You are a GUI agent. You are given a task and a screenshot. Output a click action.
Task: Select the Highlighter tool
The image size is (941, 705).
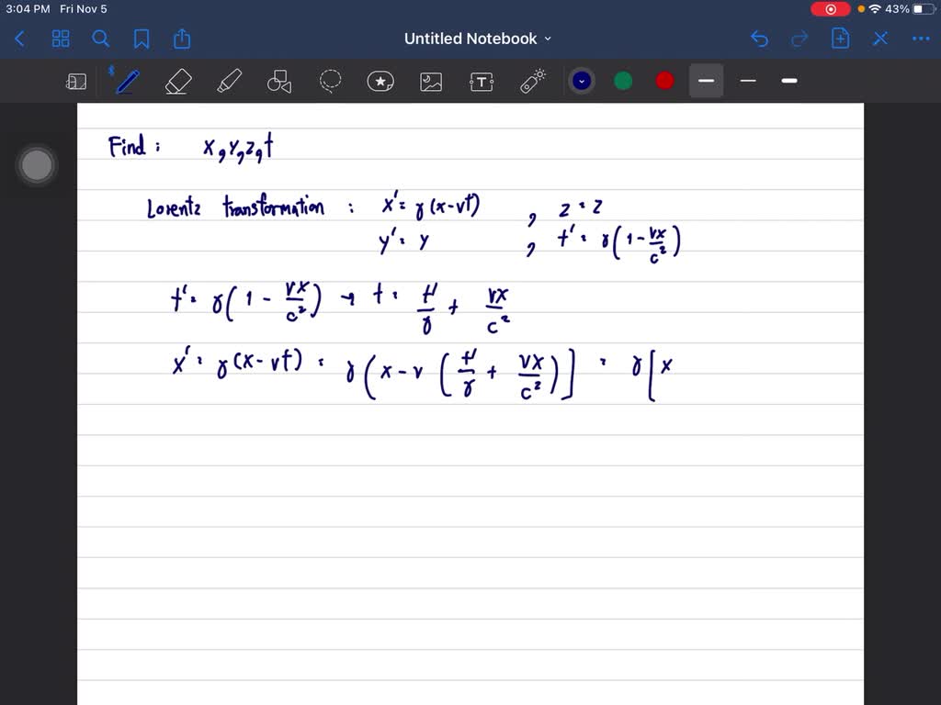click(x=229, y=81)
